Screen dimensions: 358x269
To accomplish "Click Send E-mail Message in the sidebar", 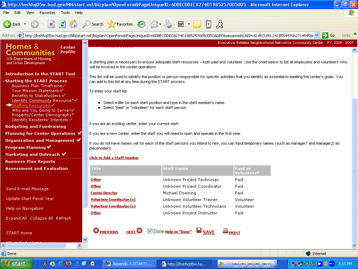I will (x=27, y=189).
